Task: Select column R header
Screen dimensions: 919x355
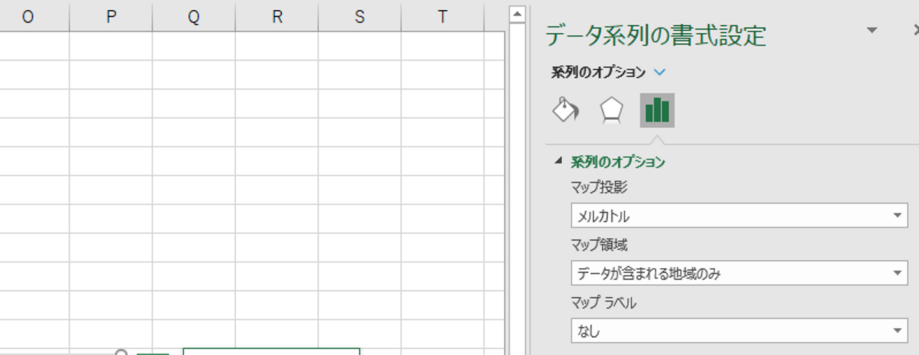Action: pos(277,17)
